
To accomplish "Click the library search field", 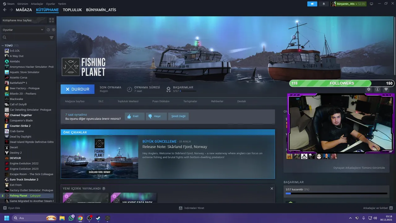I will click(28, 37).
